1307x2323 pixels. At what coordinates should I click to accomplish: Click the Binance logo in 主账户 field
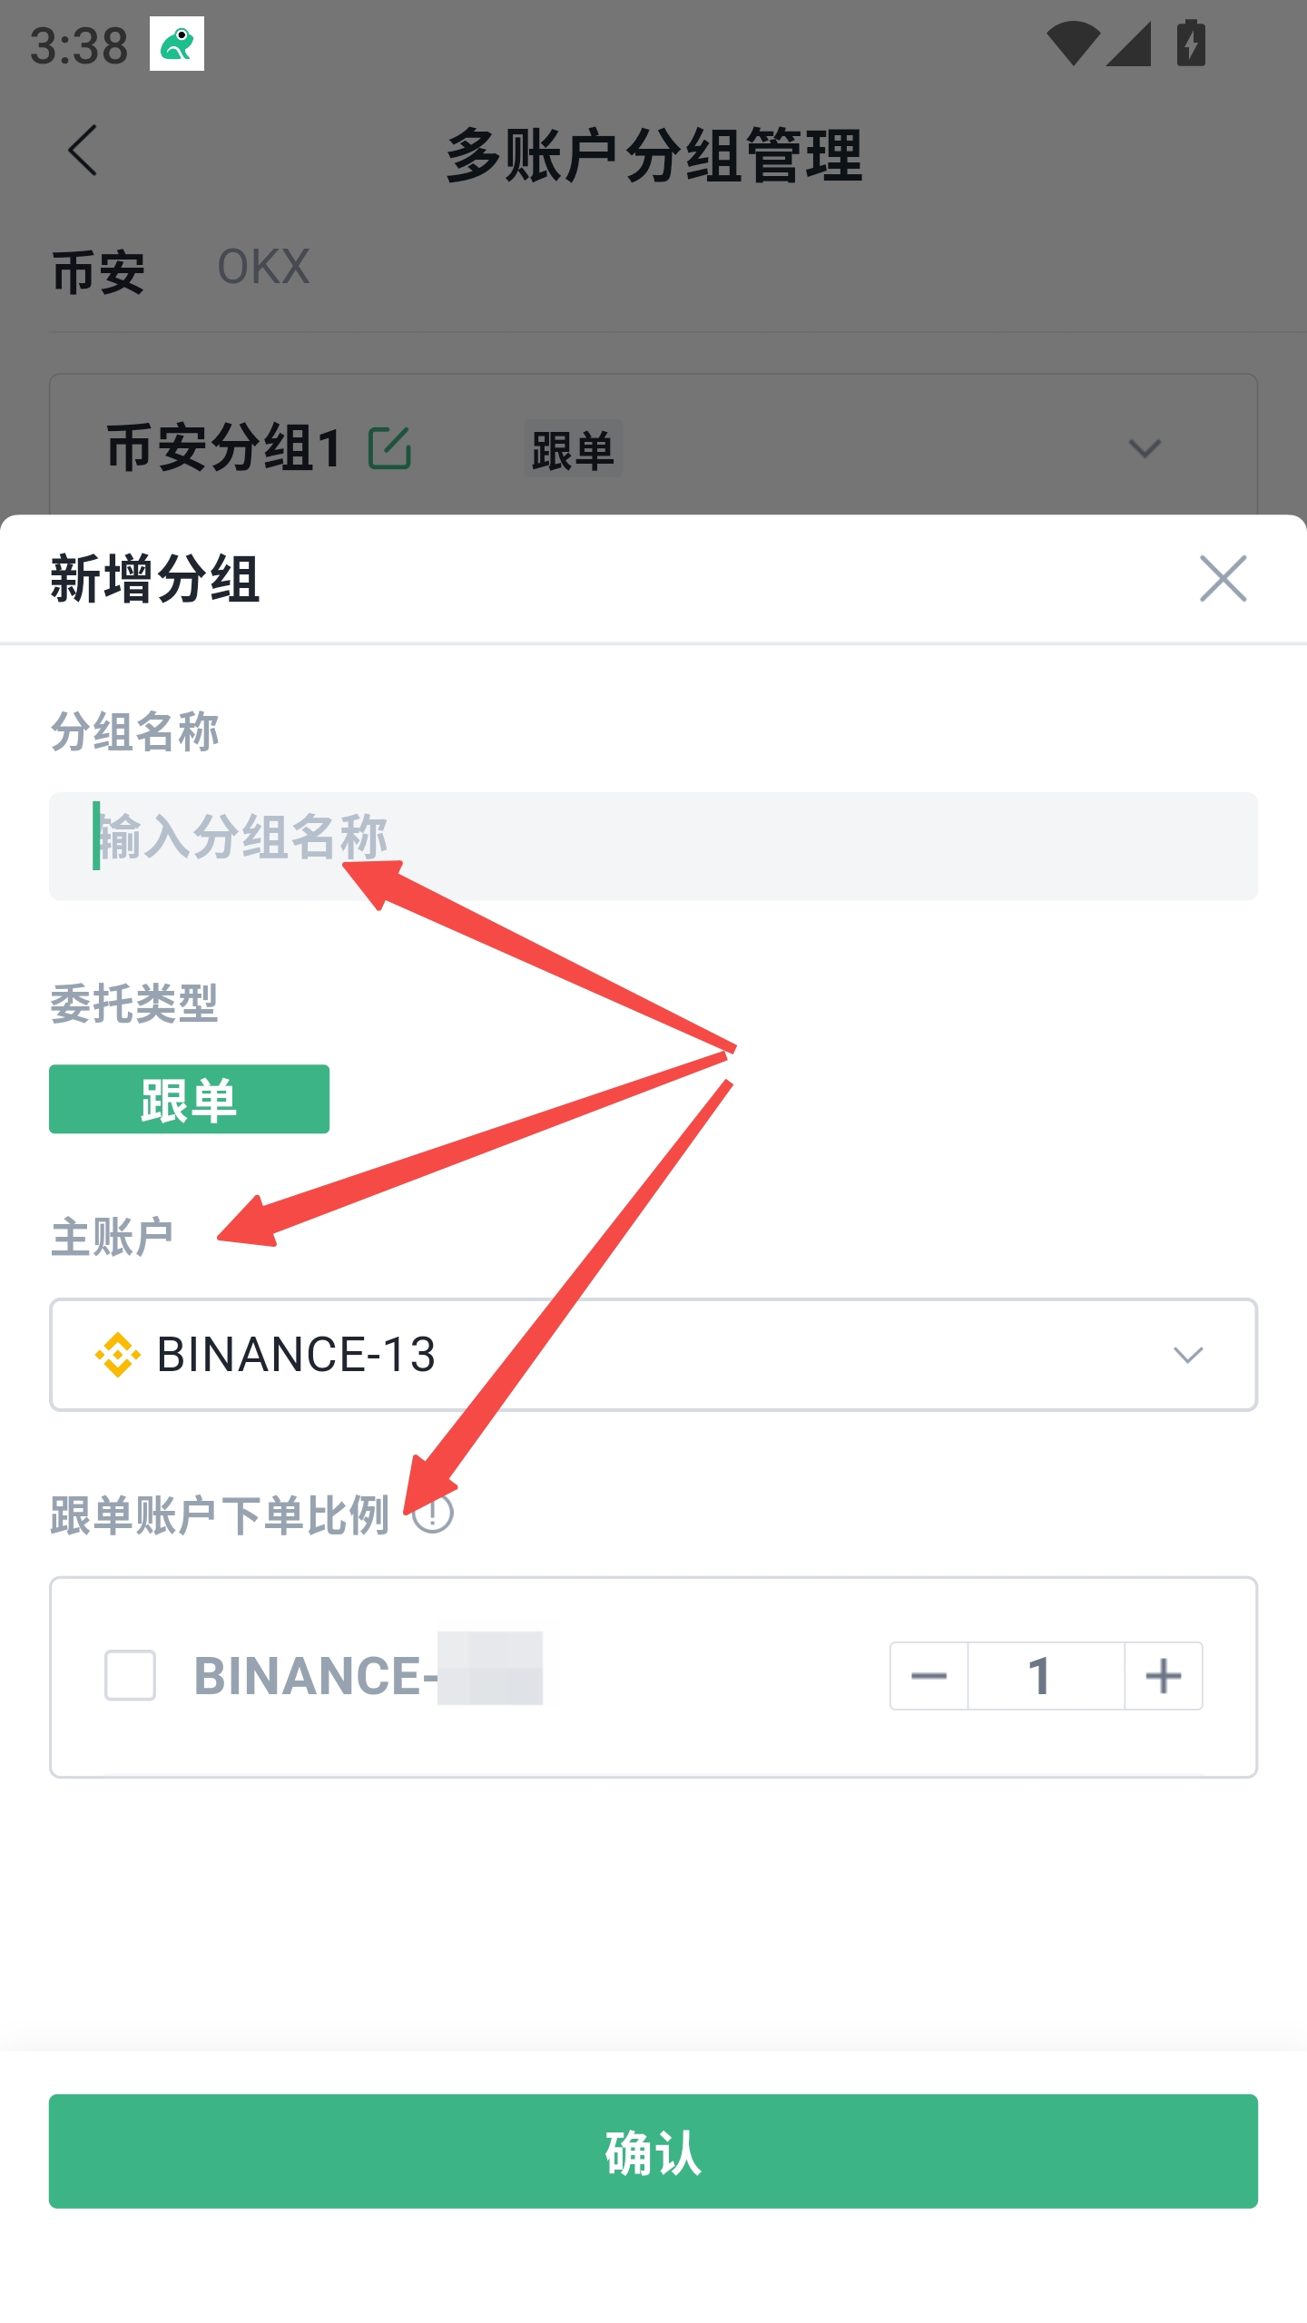pyautogui.click(x=118, y=1355)
